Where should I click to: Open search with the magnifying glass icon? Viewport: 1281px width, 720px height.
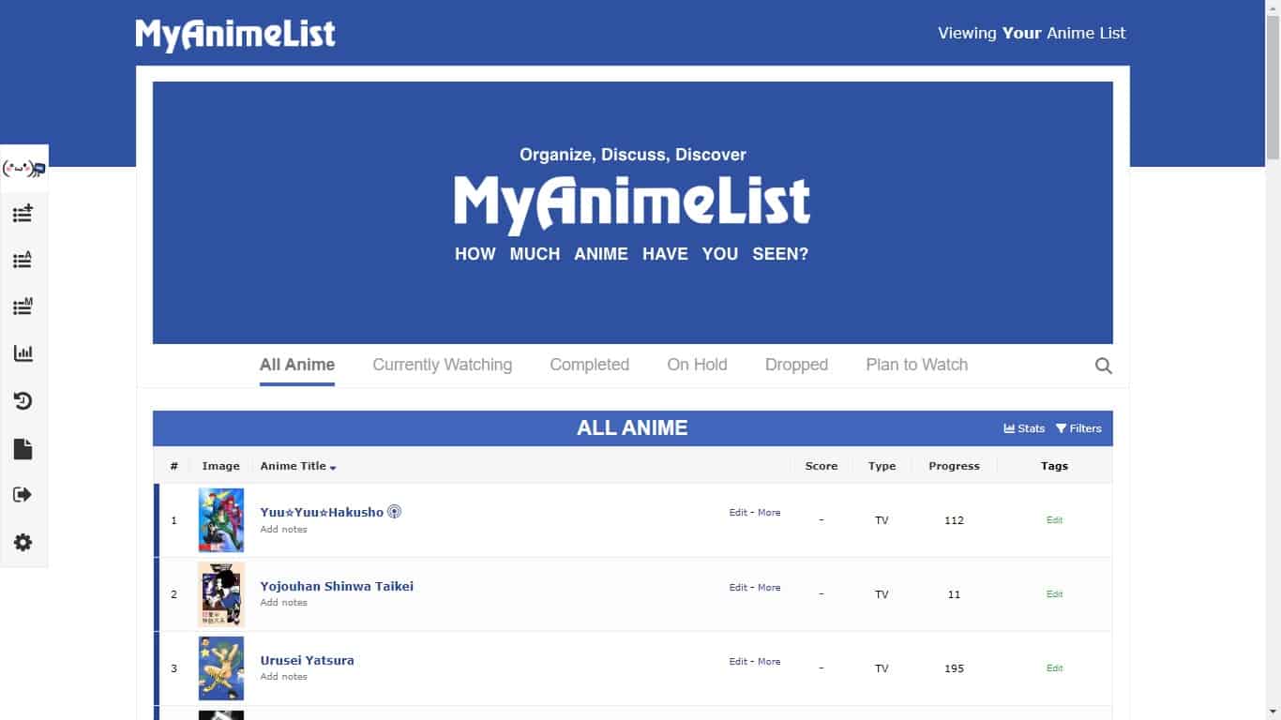(1103, 365)
